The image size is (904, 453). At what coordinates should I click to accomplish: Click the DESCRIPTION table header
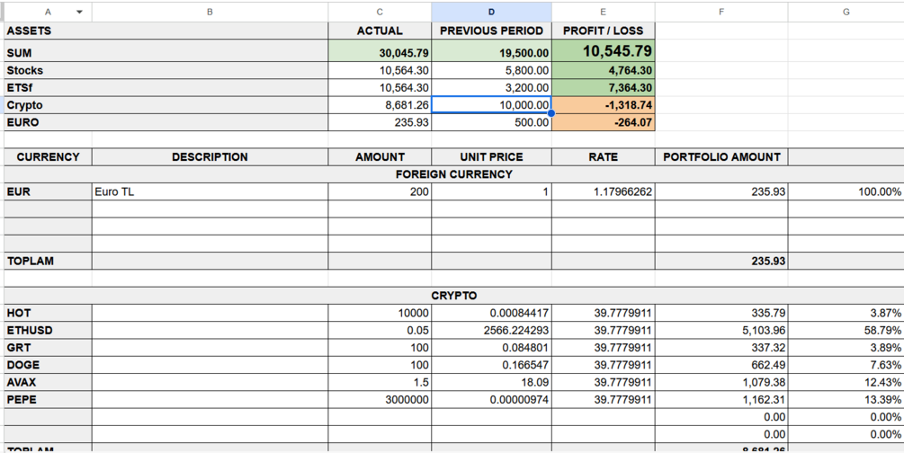(x=210, y=156)
